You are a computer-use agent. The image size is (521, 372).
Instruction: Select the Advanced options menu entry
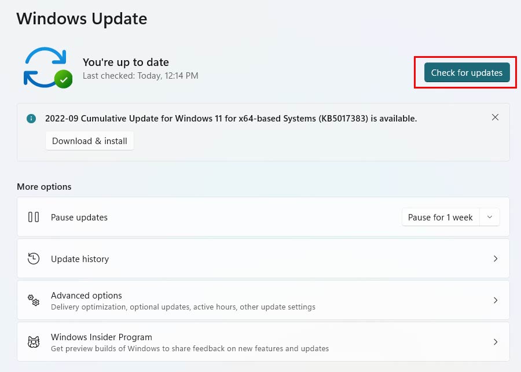point(86,296)
